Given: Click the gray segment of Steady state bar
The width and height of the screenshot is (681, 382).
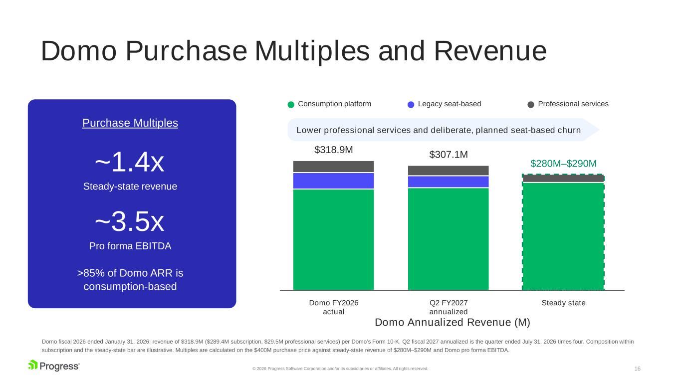Looking at the screenshot, I should tap(563, 178).
